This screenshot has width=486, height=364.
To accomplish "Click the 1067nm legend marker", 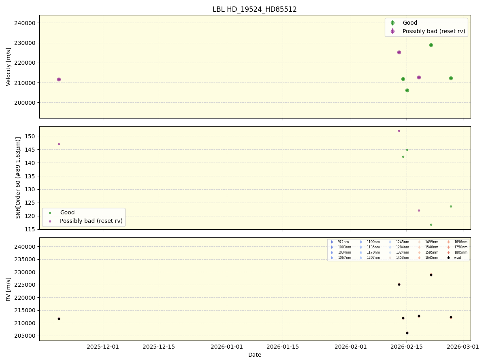I will (332, 258).
